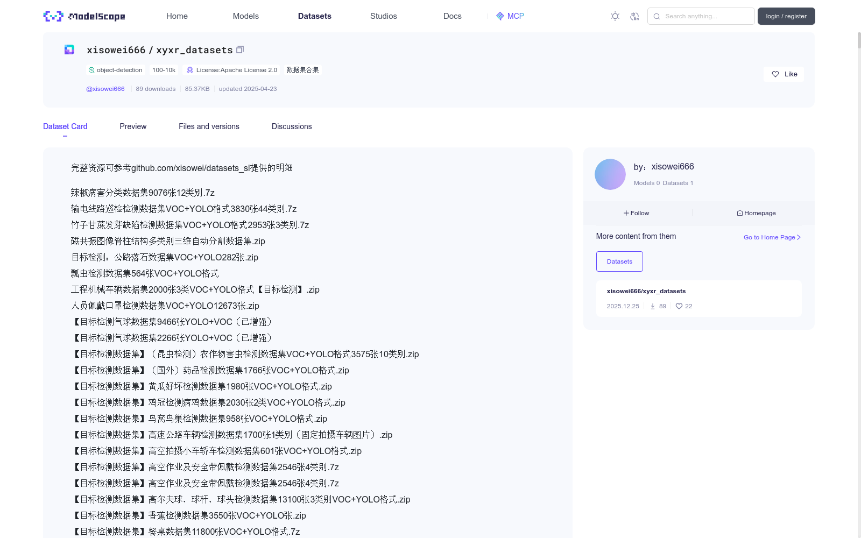The width and height of the screenshot is (861, 538).
Task: Click the login / register button
Action: (x=786, y=16)
